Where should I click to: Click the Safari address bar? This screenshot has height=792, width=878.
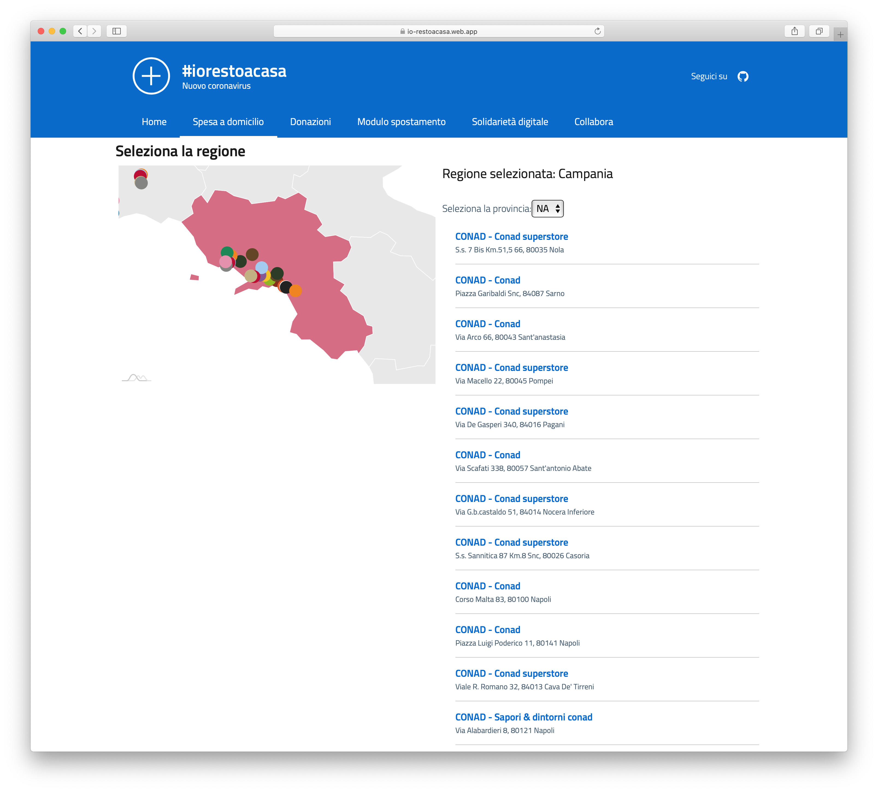point(438,31)
